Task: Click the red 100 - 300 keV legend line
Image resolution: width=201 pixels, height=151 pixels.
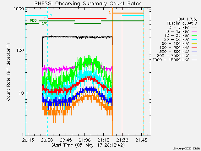Action: (194, 48)
